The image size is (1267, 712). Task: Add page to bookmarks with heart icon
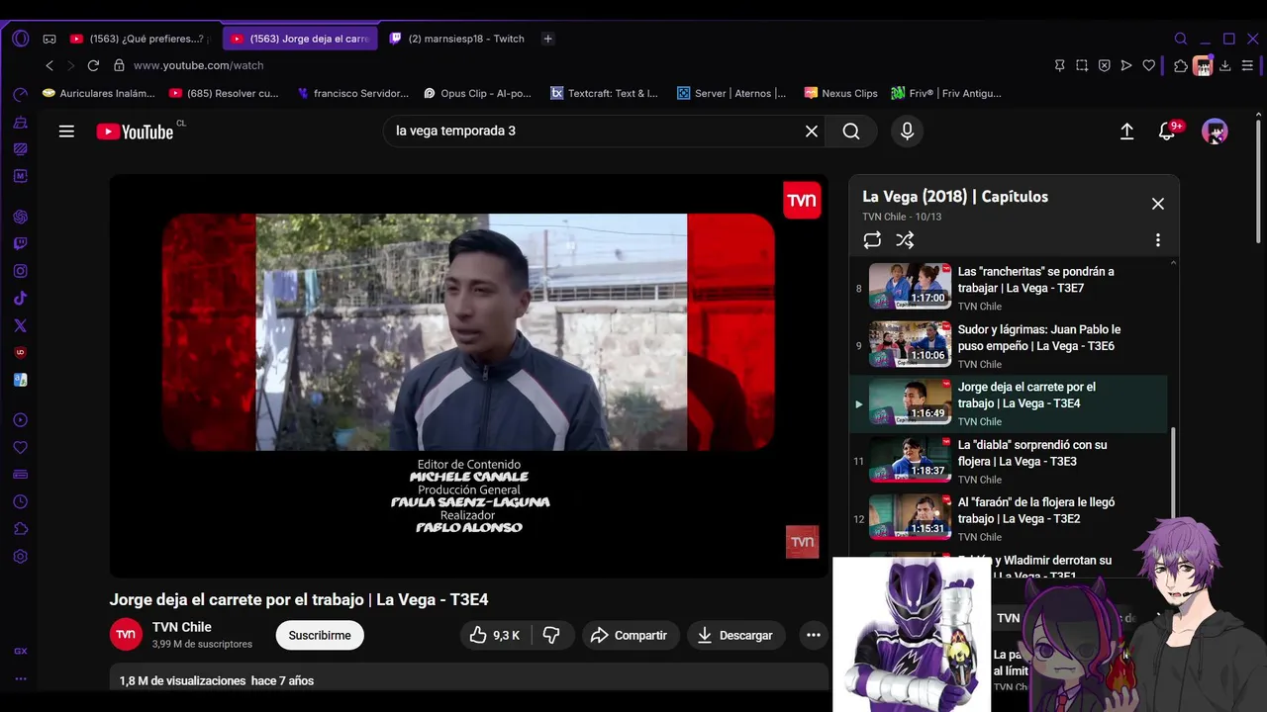coord(1149,65)
